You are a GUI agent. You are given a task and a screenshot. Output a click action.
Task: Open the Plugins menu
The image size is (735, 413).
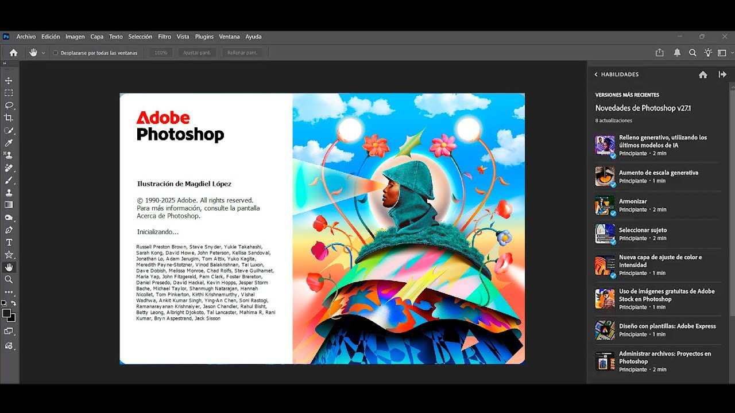click(204, 37)
